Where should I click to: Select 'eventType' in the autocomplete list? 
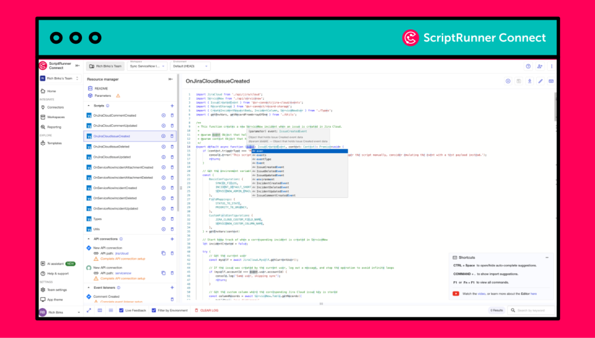tap(300, 159)
